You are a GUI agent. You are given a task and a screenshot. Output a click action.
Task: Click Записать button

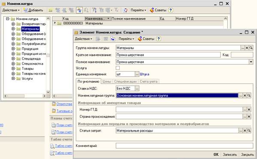230,154
